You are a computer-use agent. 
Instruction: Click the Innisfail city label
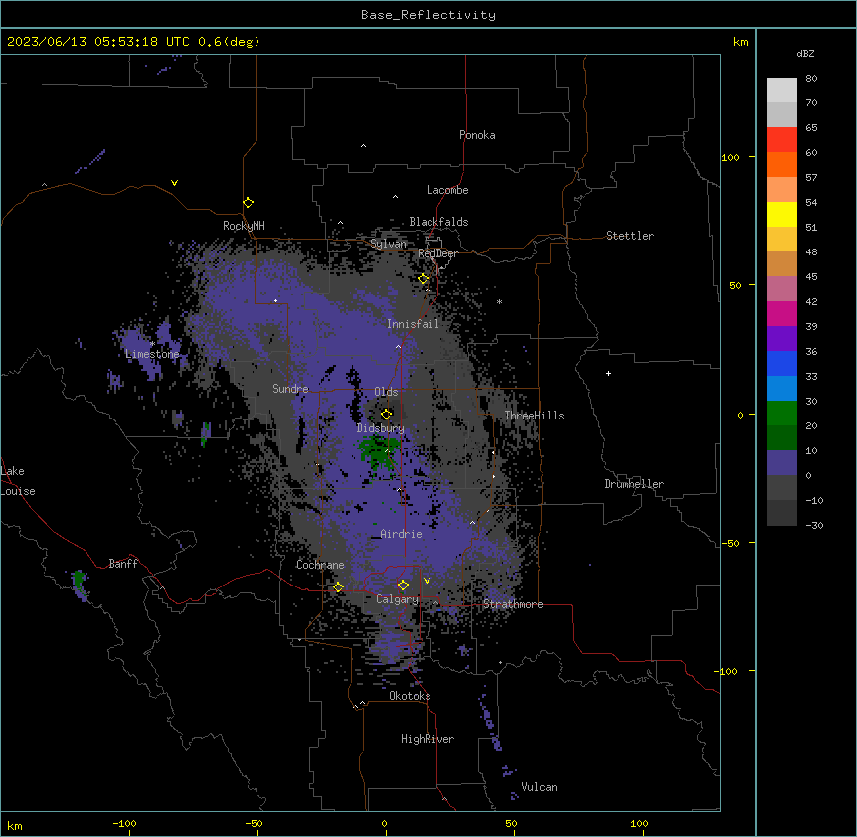coord(413,324)
